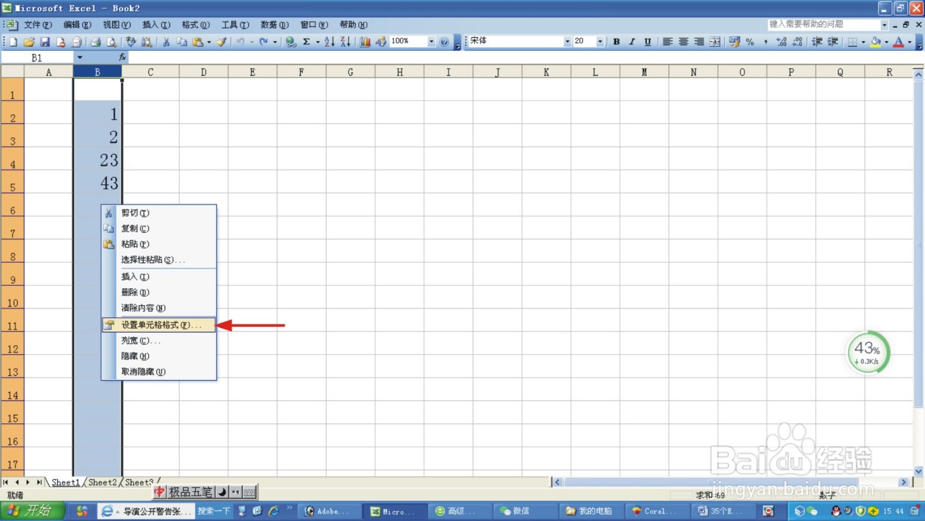
Task: Toggle bold formatting
Action: (x=616, y=42)
